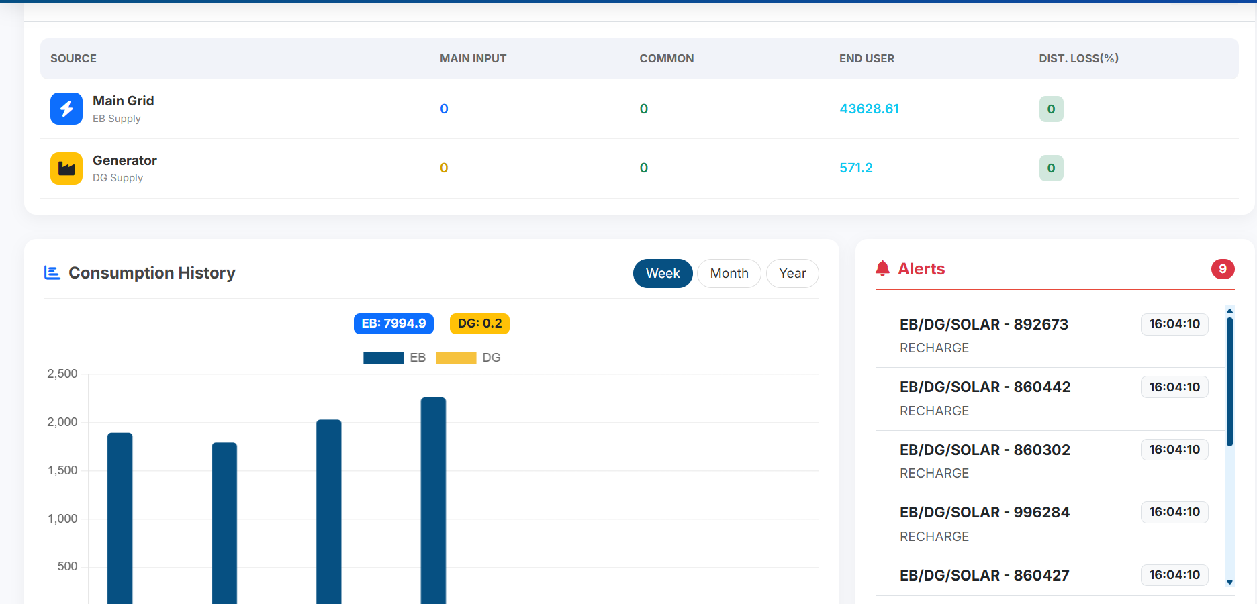Select alert EB/DG/SOLAR - 860442

pyautogui.click(x=984, y=387)
